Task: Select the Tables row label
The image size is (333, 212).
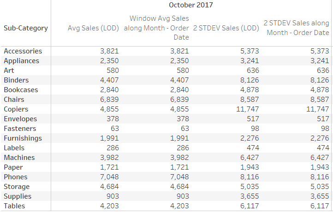Action: (14, 206)
